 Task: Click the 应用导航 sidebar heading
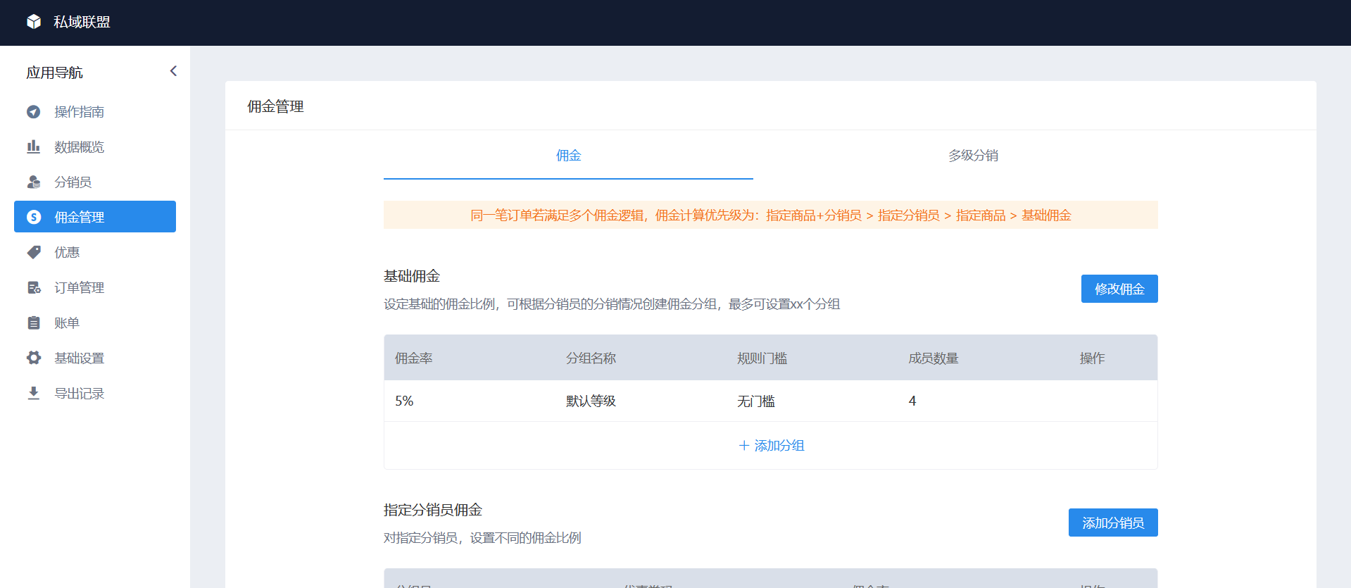point(55,73)
